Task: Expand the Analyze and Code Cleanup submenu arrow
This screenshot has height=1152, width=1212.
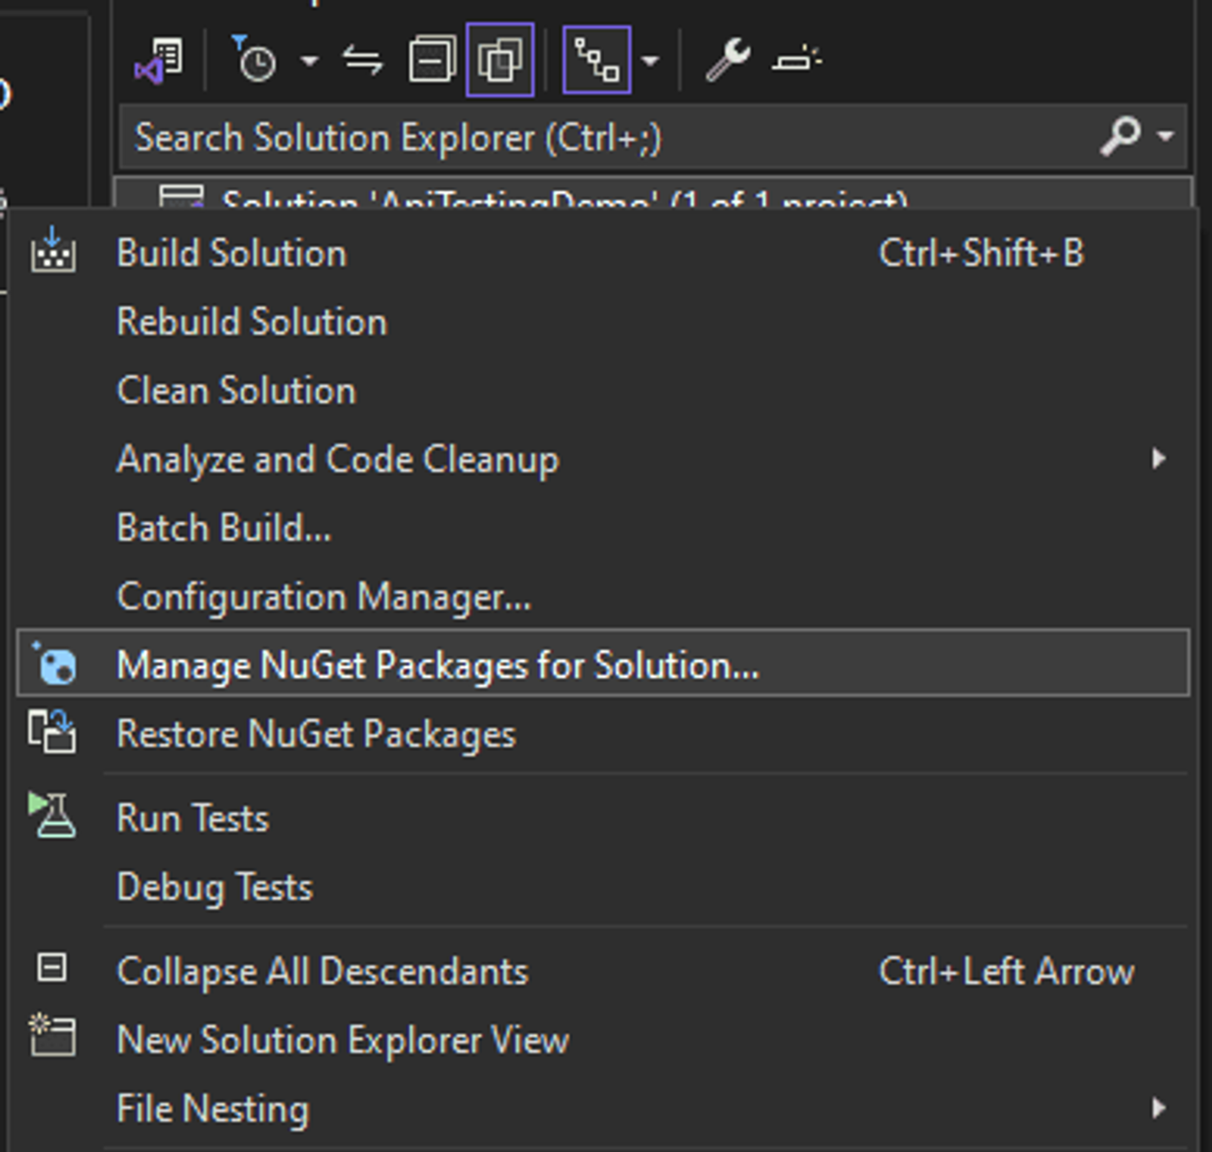Action: [1159, 458]
